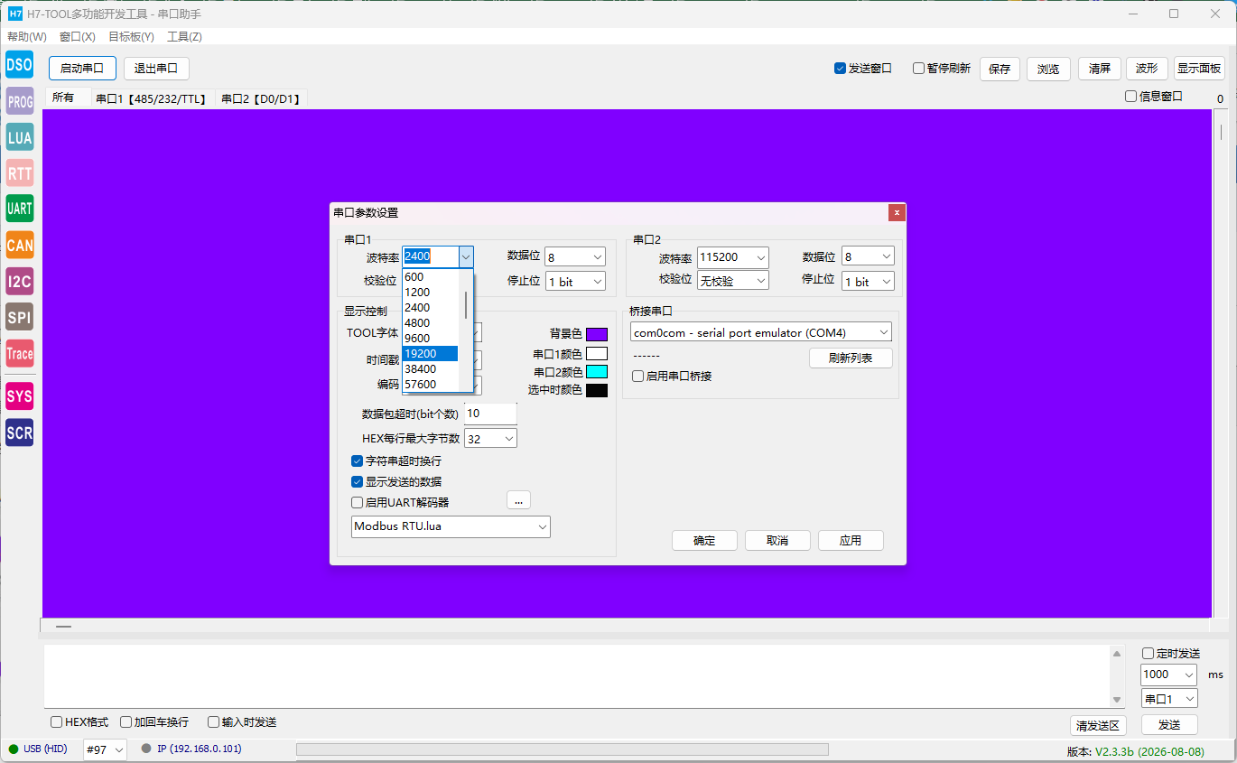Pick the purple 背景色 swatch
The height and width of the screenshot is (763, 1237).
(x=597, y=334)
